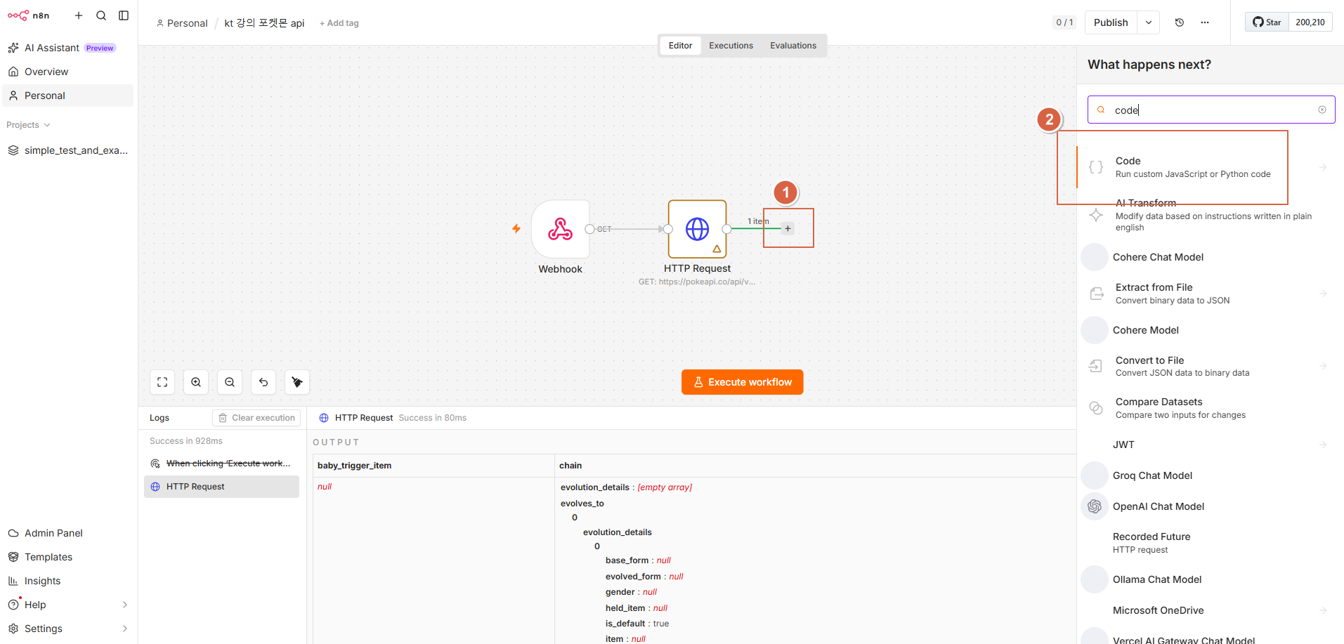Screen dimensions: 1344x644
Task: Open Publish dropdown arrow
Action: tap(1149, 22)
